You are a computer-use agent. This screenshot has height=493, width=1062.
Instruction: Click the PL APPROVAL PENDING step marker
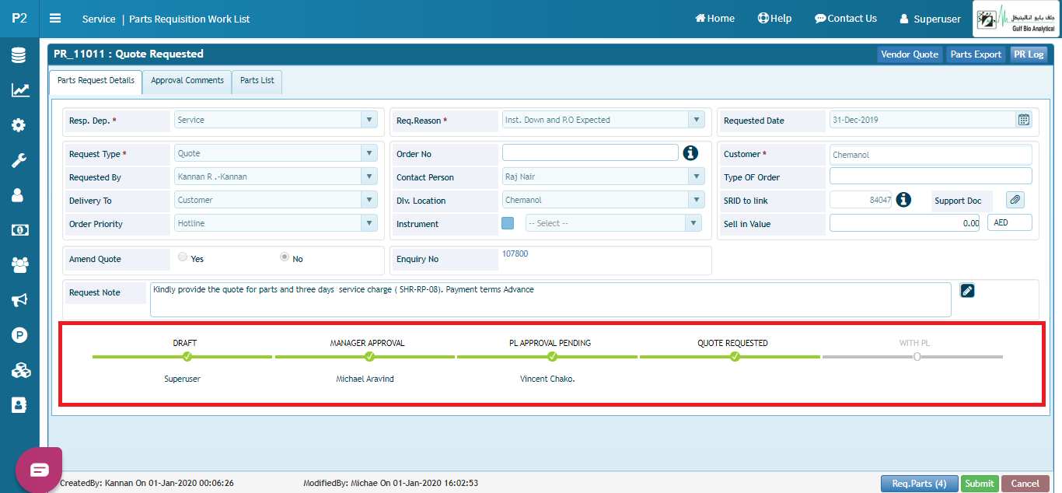(x=552, y=356)
